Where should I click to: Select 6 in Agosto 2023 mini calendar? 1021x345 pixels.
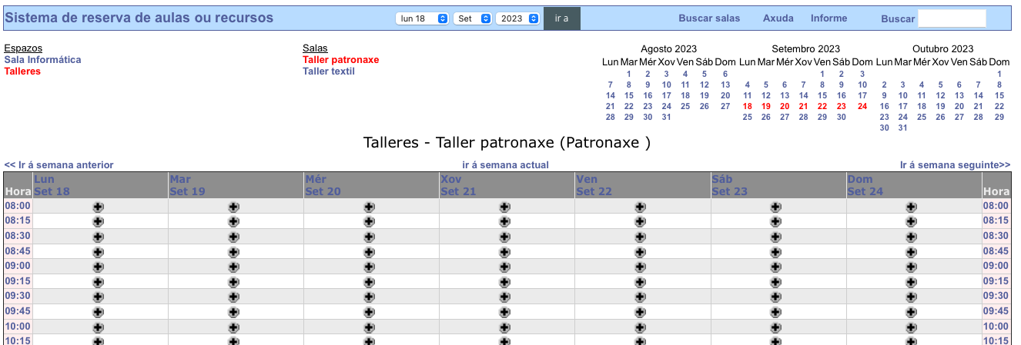[725, 75]
